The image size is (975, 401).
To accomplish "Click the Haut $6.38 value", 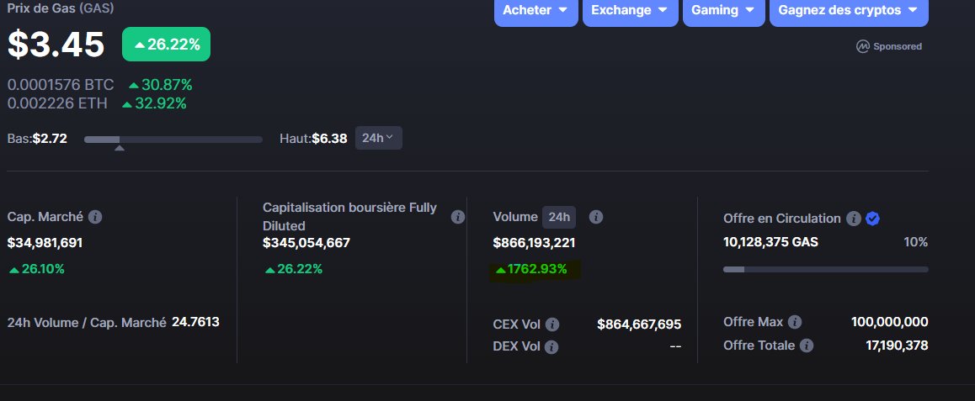I will [x=329, y=139].
